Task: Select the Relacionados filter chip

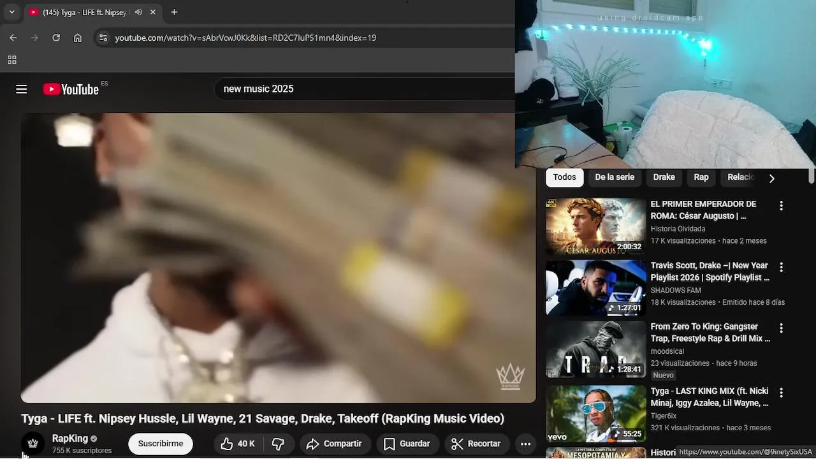Action: 741,177
